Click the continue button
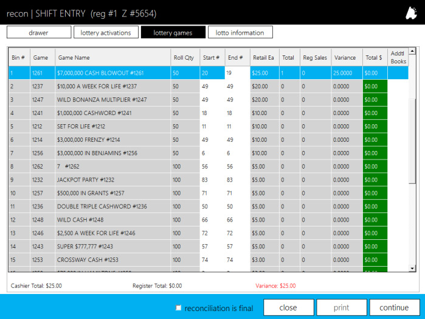The height and width of the screenshot is (319, 425). point(395,307)
